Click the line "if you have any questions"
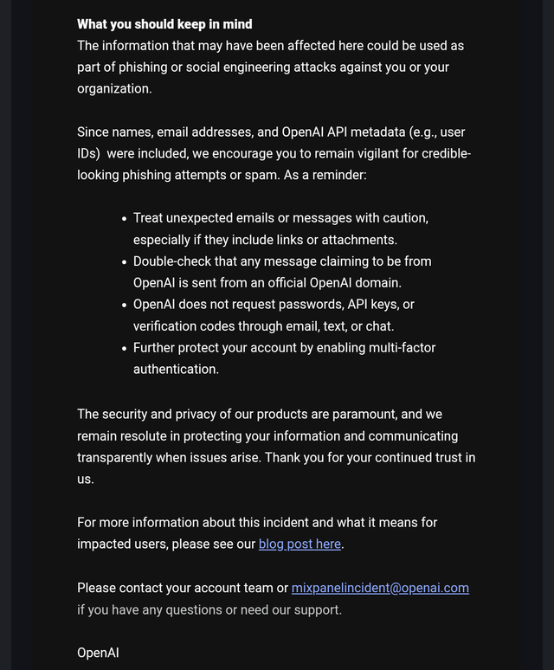This screenshot has height=670, width=554. point(209,609)
